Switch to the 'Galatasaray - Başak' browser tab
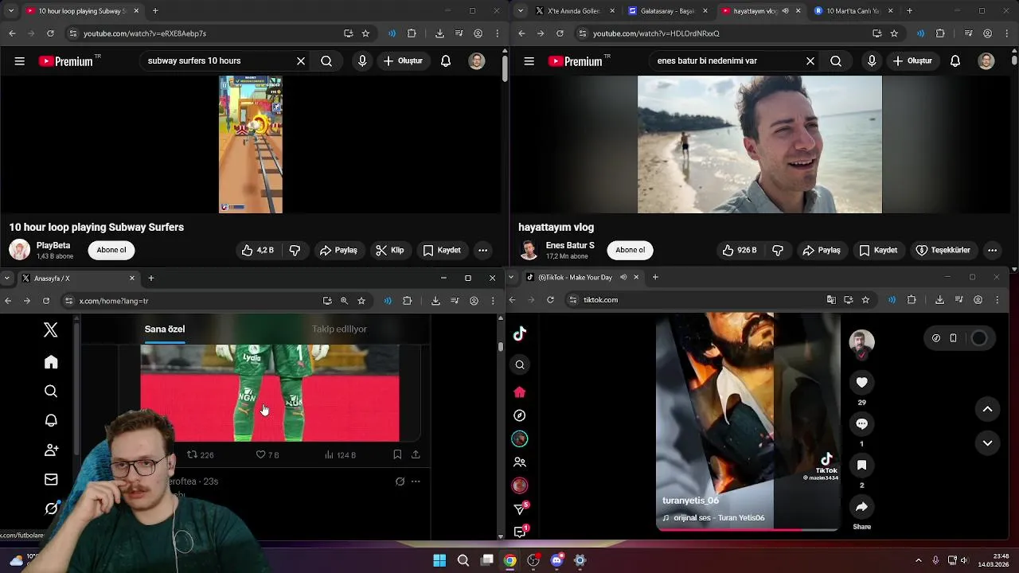 point(666,11)
